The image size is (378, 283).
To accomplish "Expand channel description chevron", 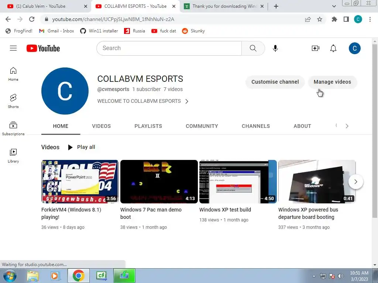I will click(x=187, y=101).
